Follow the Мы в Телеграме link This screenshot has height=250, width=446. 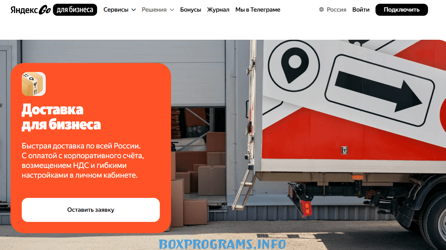258,10
